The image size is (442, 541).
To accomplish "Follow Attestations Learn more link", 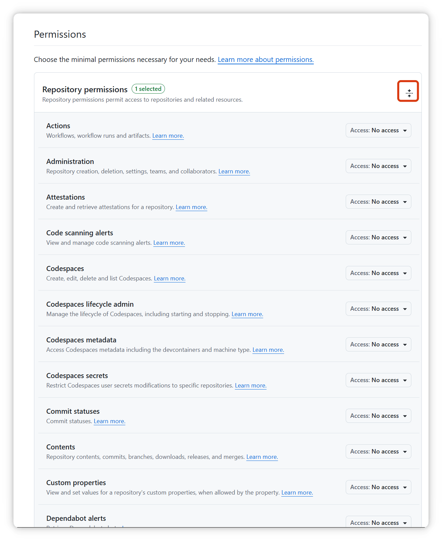I will pos(192,207).
